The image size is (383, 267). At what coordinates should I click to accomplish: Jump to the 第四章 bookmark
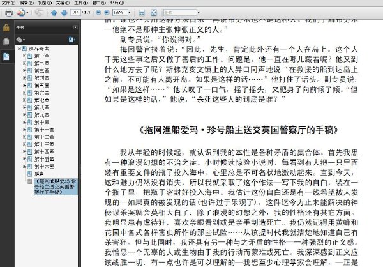(x=41, y=78)
